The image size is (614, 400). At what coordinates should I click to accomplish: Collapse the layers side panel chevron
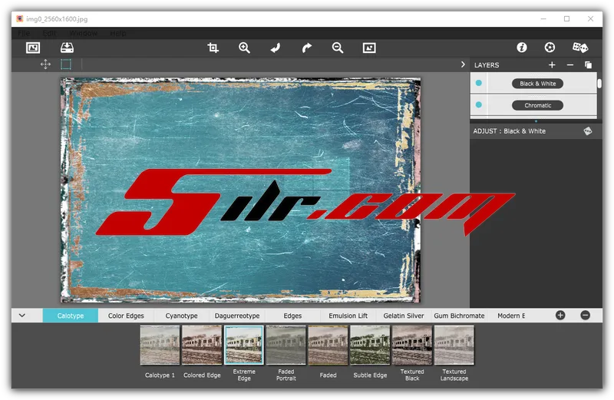[463, 64]
